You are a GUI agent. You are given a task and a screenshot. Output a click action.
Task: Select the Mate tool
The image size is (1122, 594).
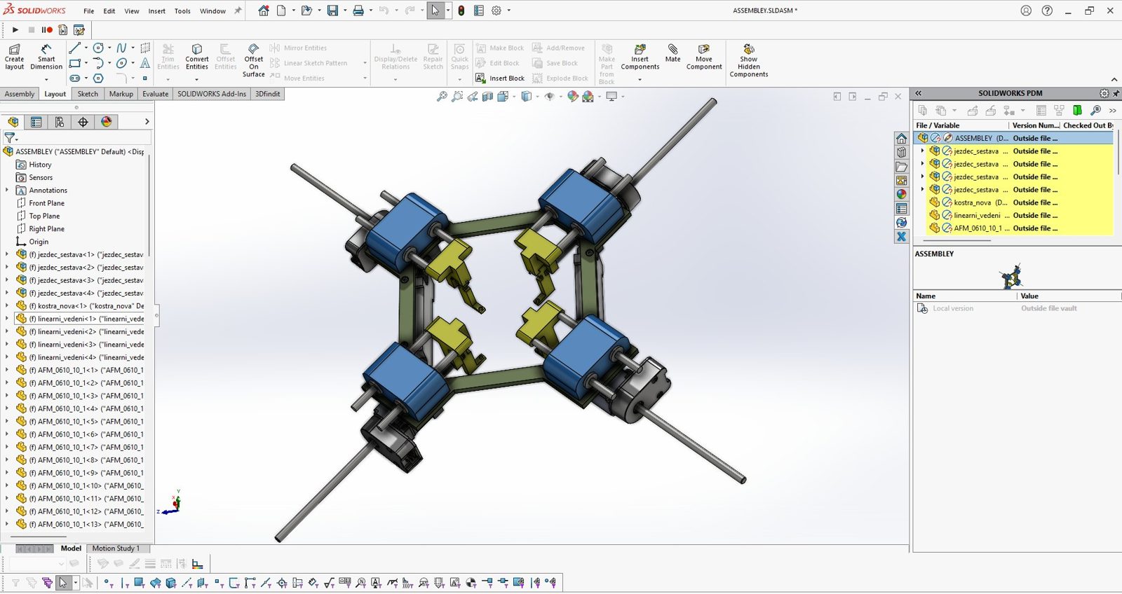[x=672, y=53]
